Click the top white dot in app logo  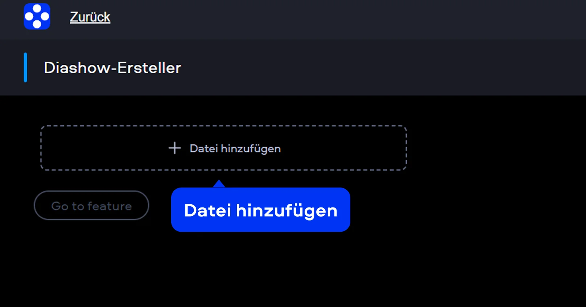point(37,9)
